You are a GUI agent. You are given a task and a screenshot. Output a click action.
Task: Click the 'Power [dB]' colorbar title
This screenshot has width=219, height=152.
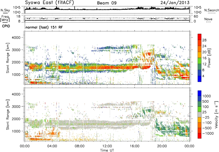209,58
